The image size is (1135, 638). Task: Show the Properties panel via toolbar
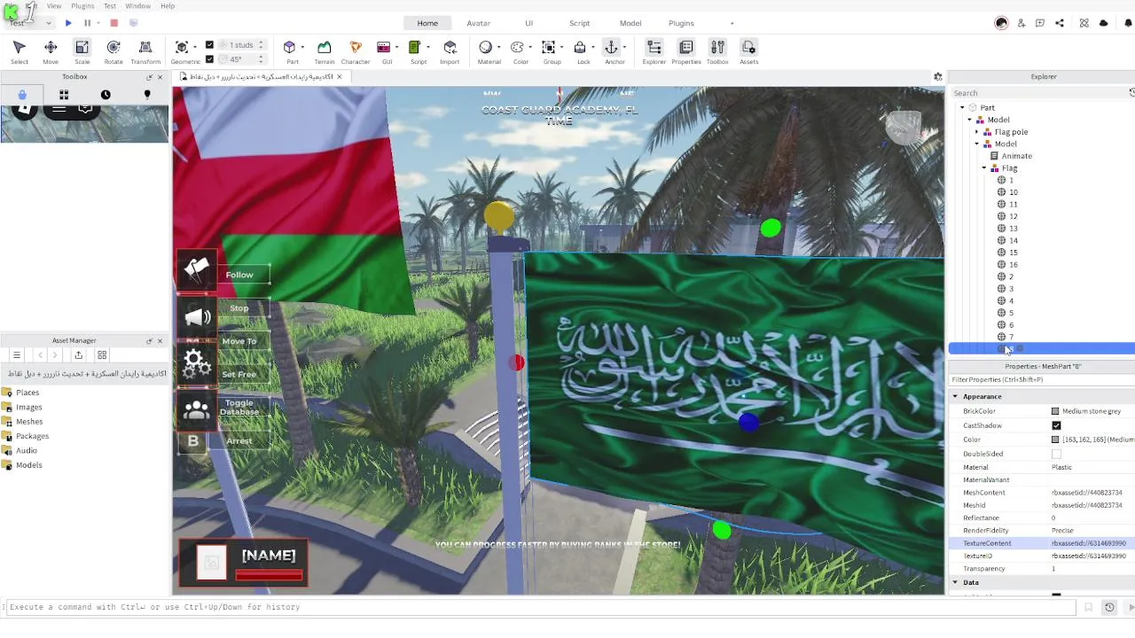coord(685,52)
